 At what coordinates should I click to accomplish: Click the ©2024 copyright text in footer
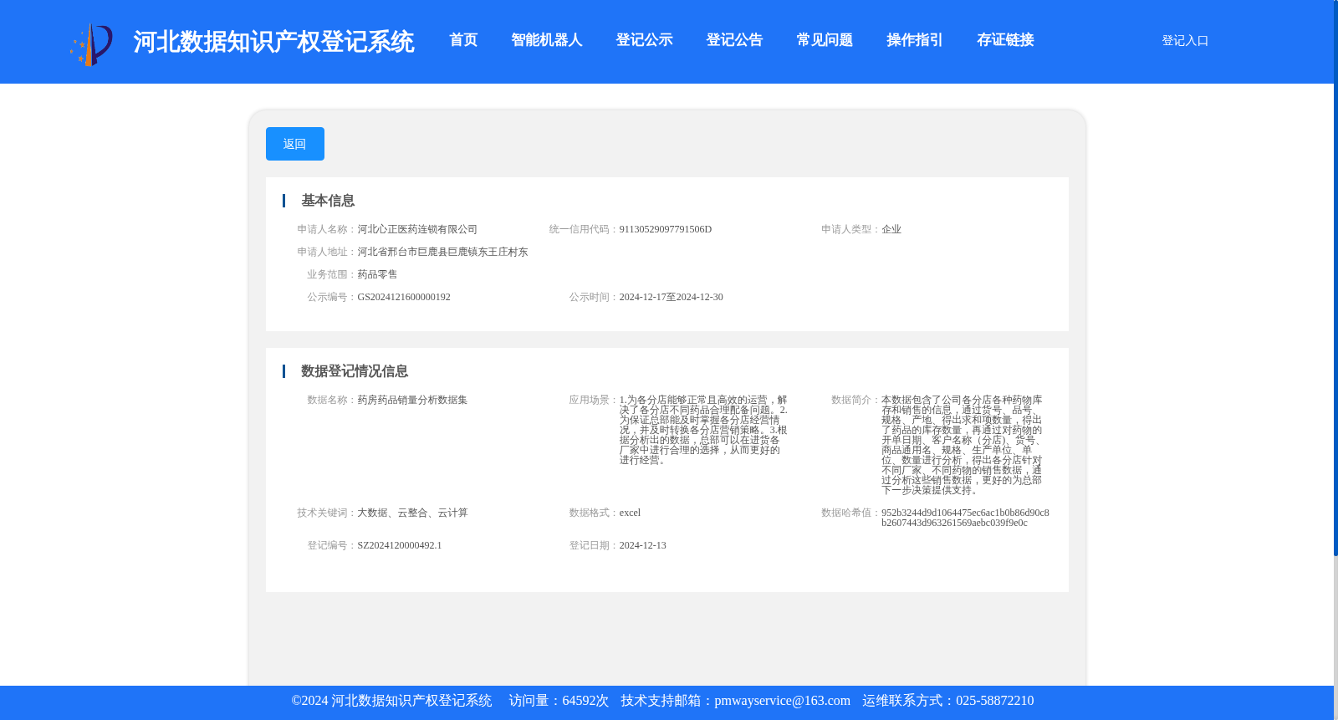[391, 701]
